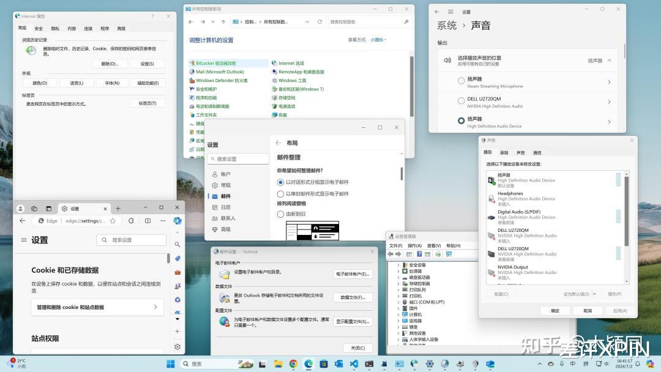661x372 pixels.
Task: Select DELL U2720QM as Settings output device
Action: click(461, 101)
